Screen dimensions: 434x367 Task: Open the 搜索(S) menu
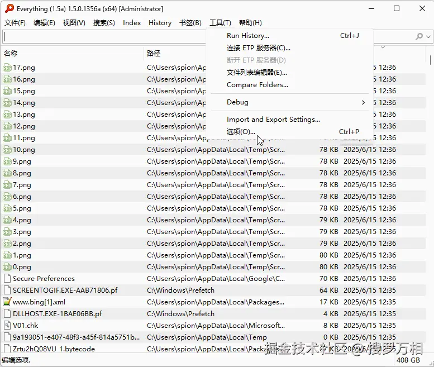[104, 23]
